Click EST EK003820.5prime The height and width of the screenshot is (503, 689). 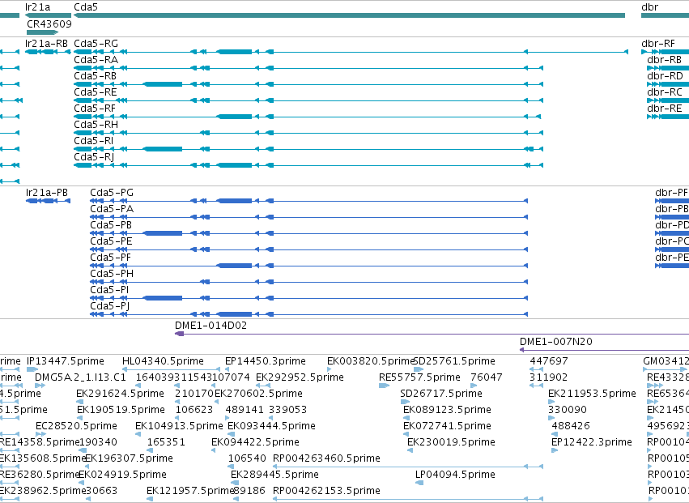coord(371,361)
